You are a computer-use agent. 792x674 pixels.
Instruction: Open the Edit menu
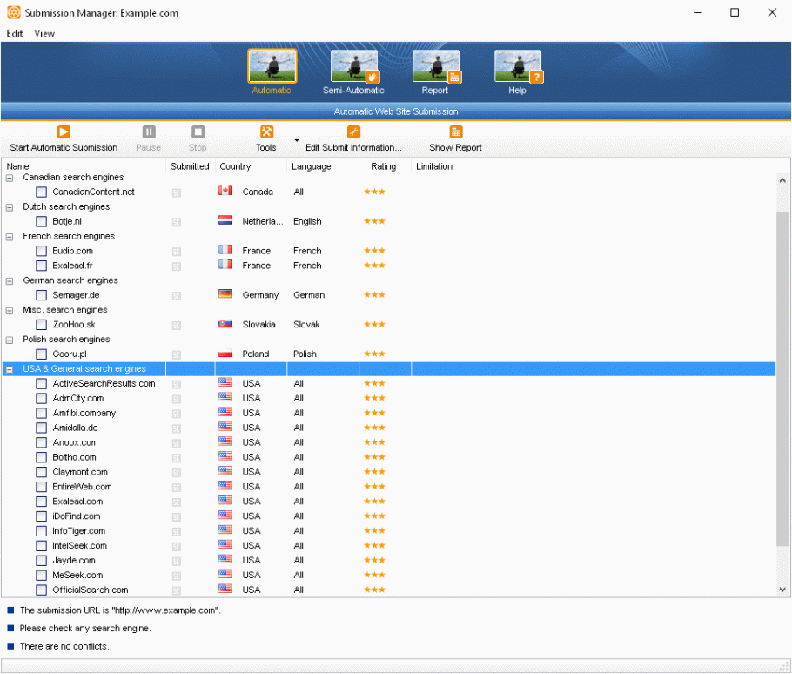tap(14, 34)
